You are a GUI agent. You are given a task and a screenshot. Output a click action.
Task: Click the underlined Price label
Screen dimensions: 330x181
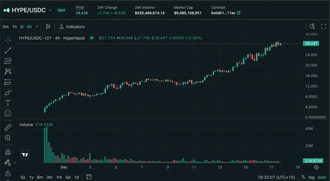pos(80,7)
